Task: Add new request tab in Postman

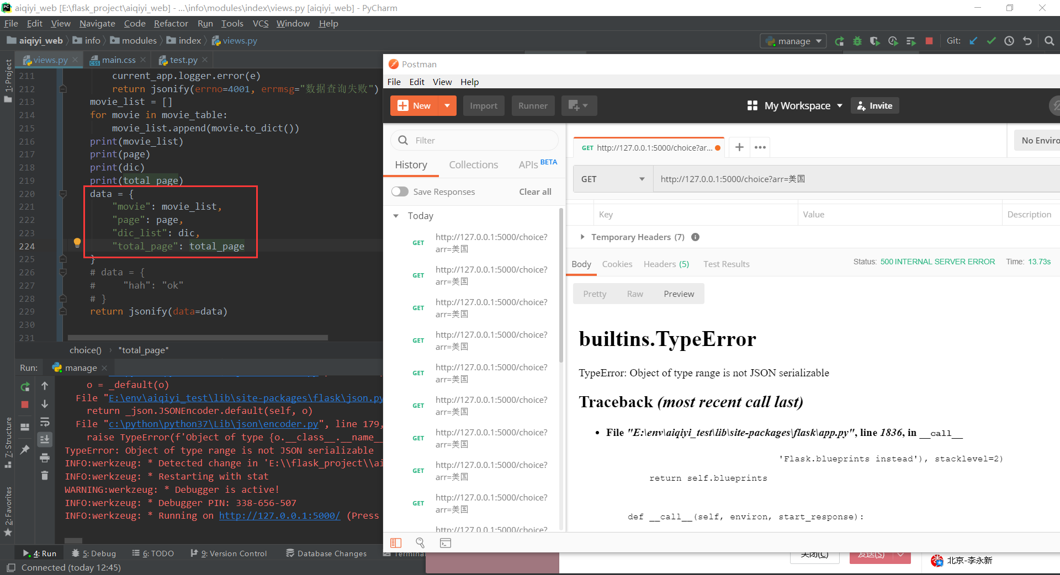Action: pyautogui.click(x=739, y=147)
